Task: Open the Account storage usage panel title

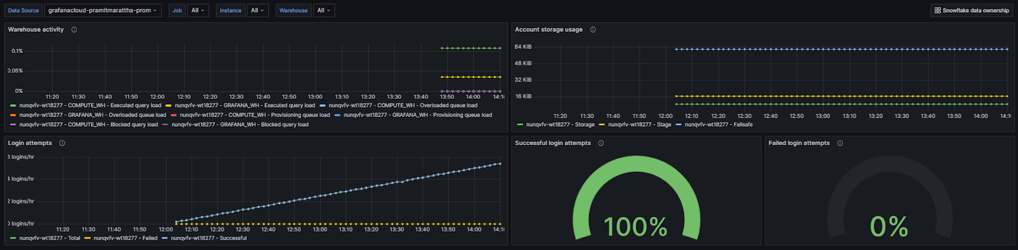Action: 548,30
